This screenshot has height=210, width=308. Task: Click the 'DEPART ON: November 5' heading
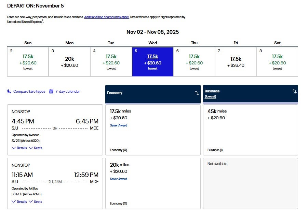click(x=35, y=6)
